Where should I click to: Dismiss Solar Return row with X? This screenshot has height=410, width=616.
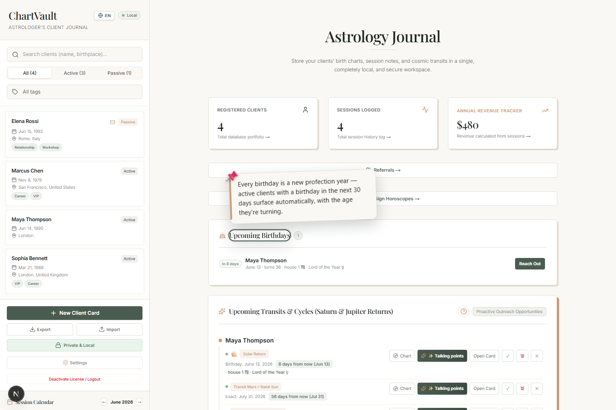[x=537, y=356]
